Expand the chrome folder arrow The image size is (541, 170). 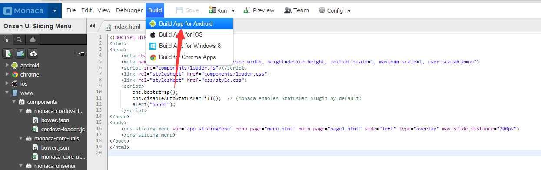click(x=7, y=74)
